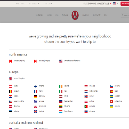Choose the sweden country link
The width and height of the screenshot is (129, 129).
tap(117, 96)
